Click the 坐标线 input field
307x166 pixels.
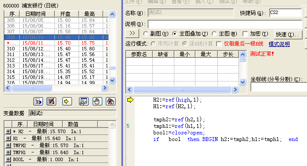[279, 87]
